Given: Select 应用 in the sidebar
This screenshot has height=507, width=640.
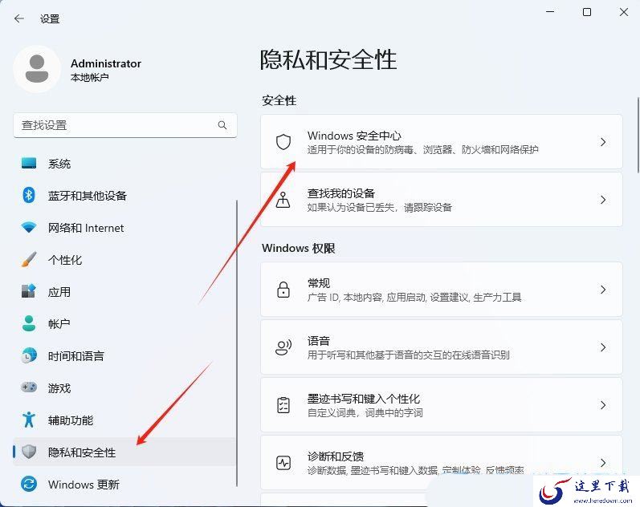Looking at the screenshot, I should [x=125, y=291].
